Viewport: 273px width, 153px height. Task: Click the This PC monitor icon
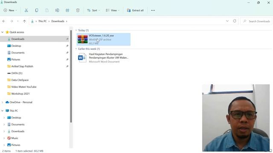[7, 110]
